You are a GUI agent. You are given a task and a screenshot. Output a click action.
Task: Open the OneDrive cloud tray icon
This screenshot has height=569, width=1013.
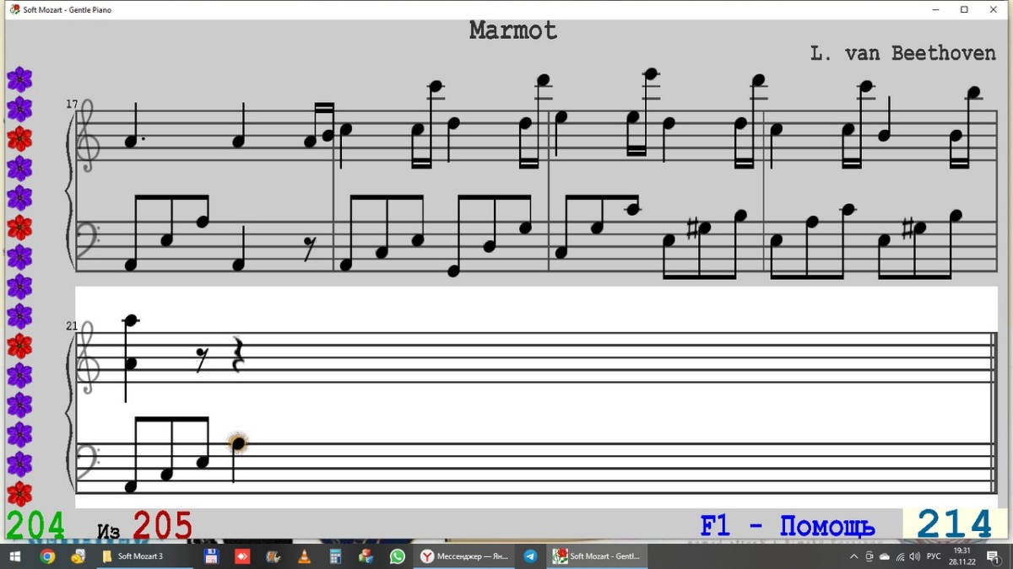(x=885, y=556)
